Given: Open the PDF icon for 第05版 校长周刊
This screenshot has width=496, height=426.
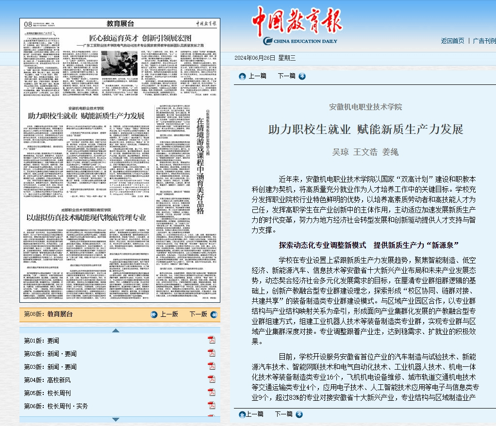Looking at the screenshot, I should click(x=211, y=392).
